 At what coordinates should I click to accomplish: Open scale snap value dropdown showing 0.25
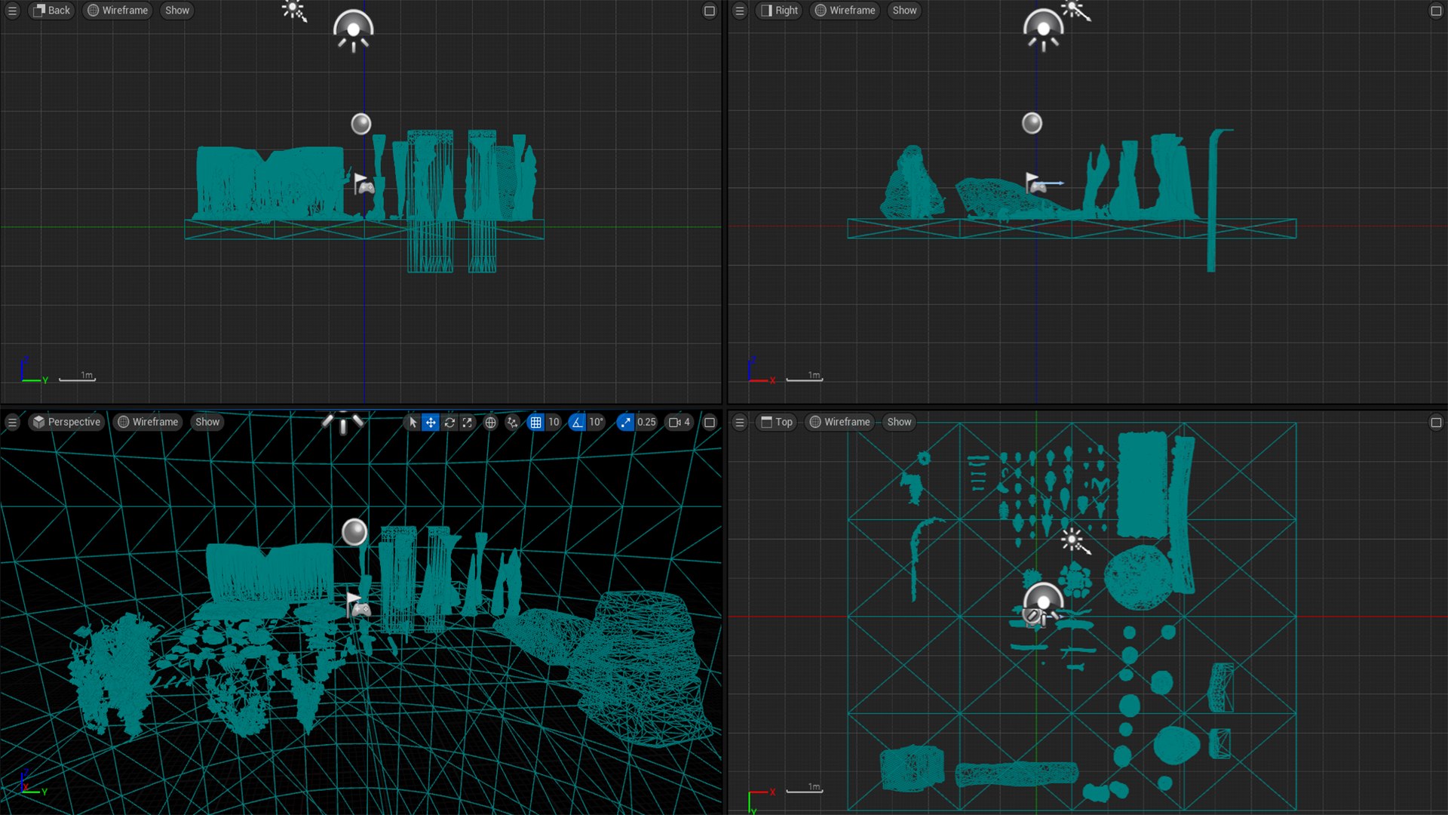pyautogui.click(x=647, y=423)
